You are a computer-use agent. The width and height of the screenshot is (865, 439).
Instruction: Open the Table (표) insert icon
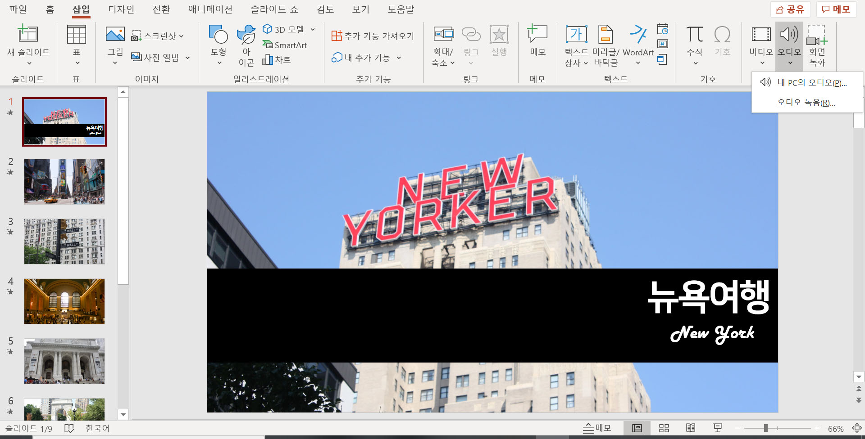click(76, 35)
